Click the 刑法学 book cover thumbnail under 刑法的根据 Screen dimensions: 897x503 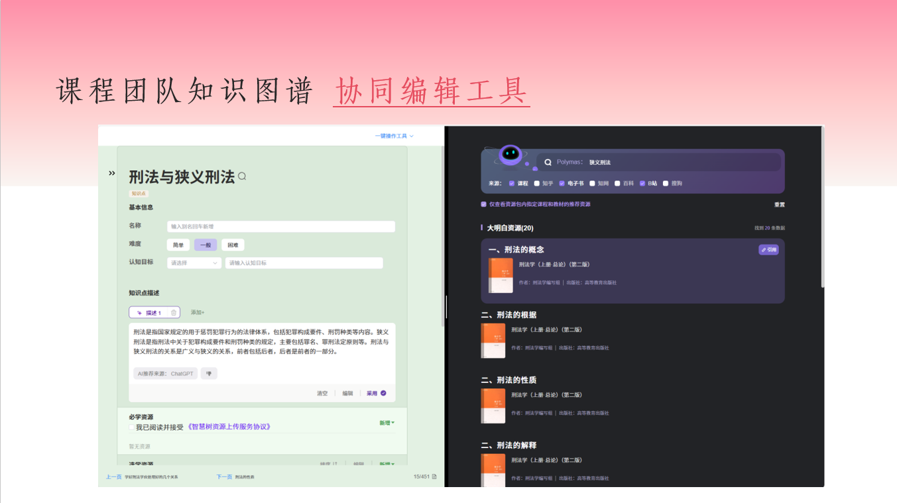493,340
